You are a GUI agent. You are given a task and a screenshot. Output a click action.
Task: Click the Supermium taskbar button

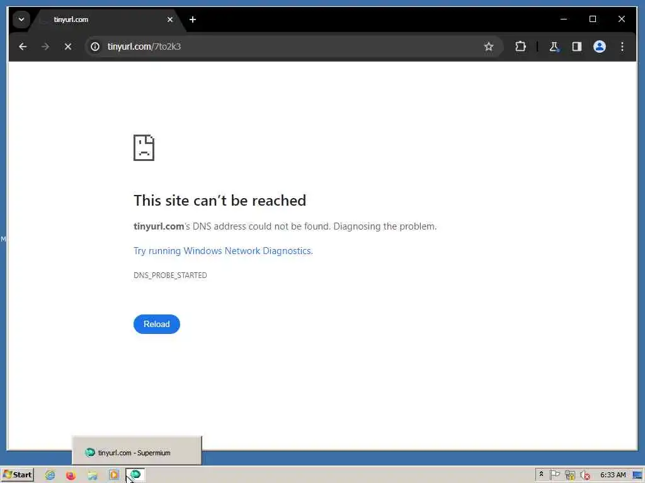click(x=135, y=475)
